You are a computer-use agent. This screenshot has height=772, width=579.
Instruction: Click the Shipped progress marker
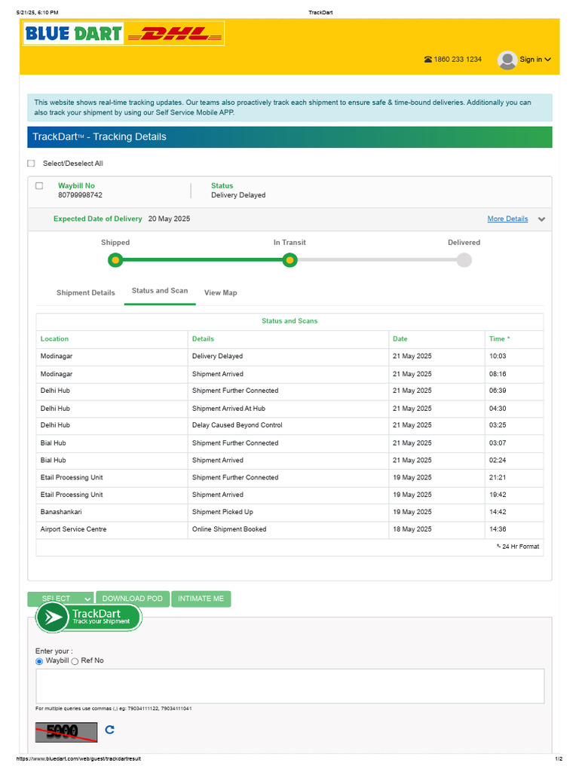(115, 260)
